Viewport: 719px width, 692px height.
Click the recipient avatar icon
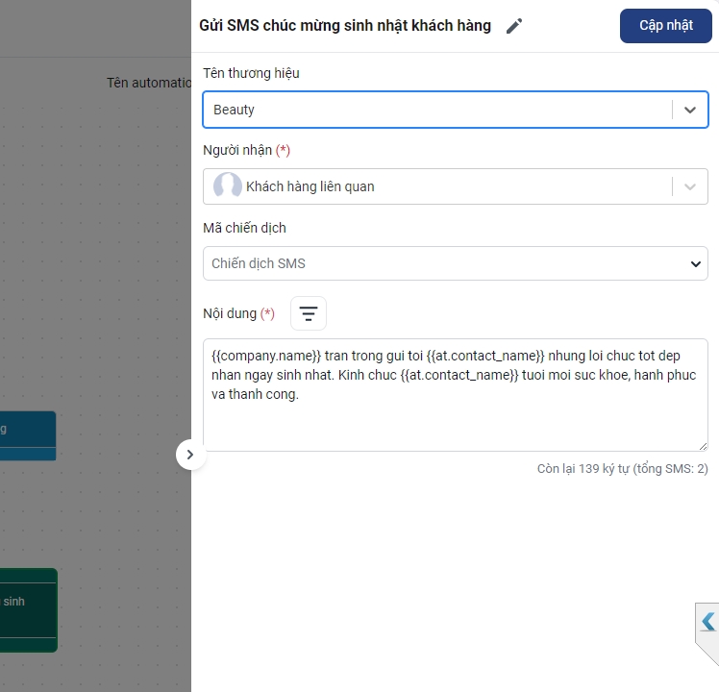(x=228, y=186)
